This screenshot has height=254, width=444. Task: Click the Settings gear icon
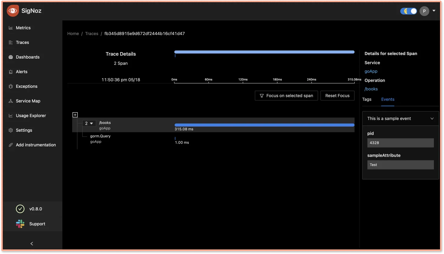[11, 130]
